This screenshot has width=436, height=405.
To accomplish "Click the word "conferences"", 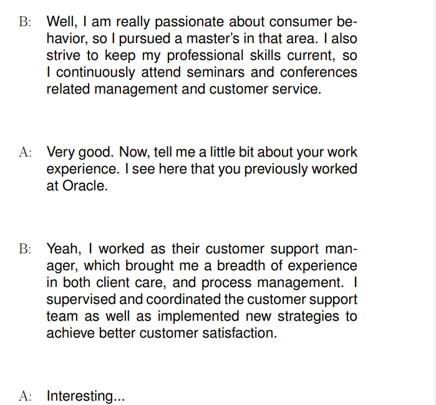I will 319,72.
